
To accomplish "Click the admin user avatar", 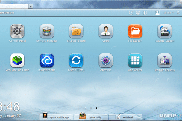I will [x=157, y=12].
